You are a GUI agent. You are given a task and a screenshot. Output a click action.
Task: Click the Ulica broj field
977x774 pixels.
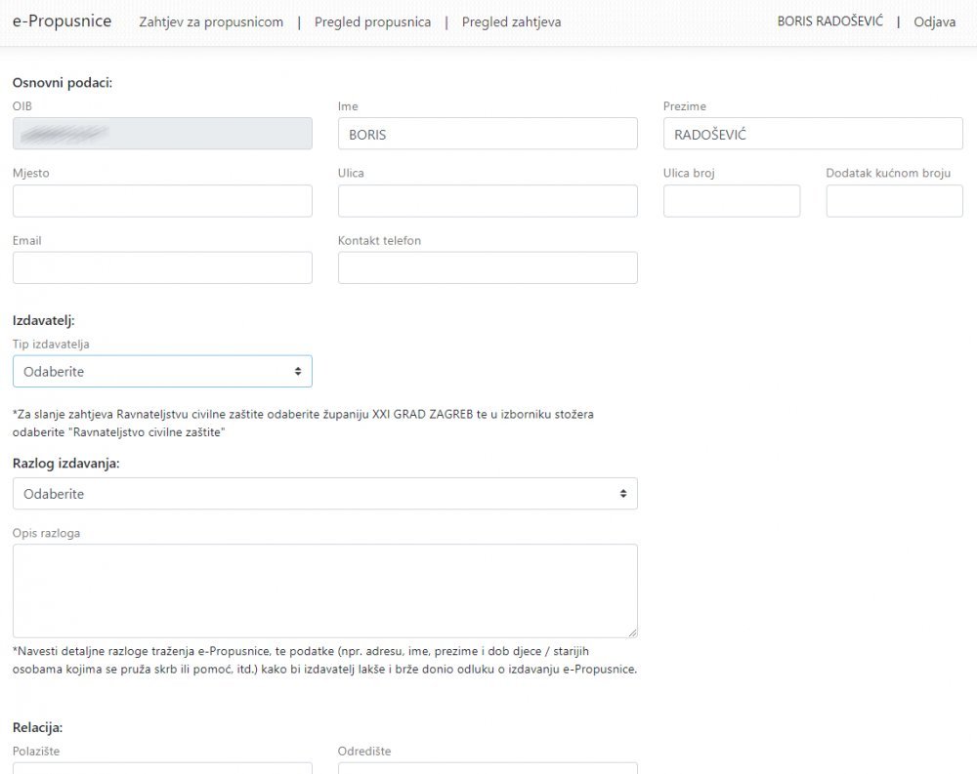tap(732, 200)
